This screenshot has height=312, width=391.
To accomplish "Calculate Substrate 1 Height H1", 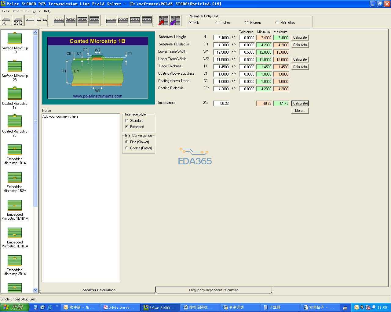I will [x=300, y=37].
